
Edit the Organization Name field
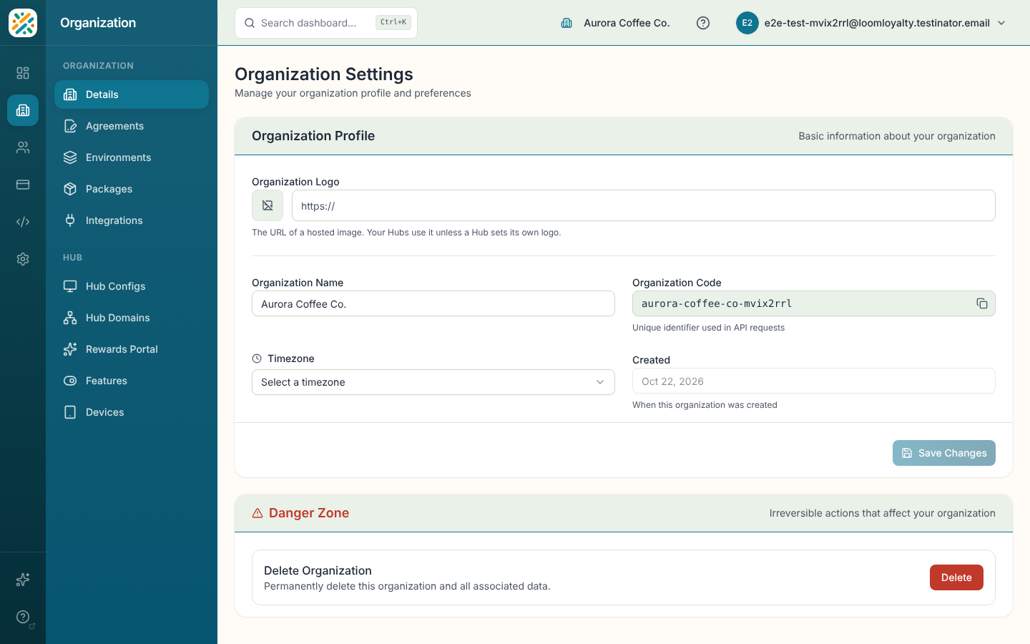(x=433, y=303)
